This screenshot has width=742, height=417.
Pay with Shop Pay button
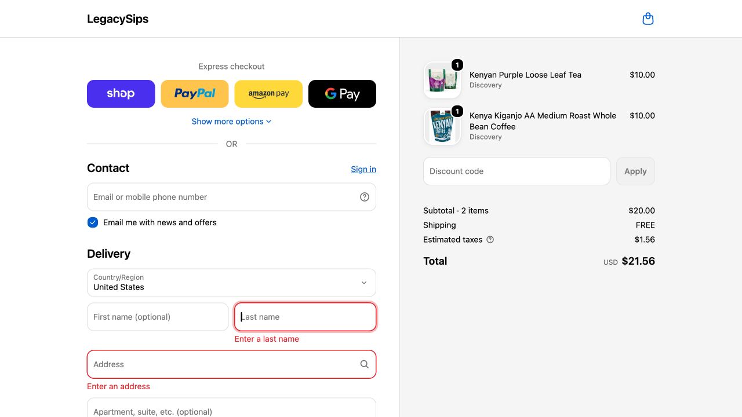[x=121, y=94]
